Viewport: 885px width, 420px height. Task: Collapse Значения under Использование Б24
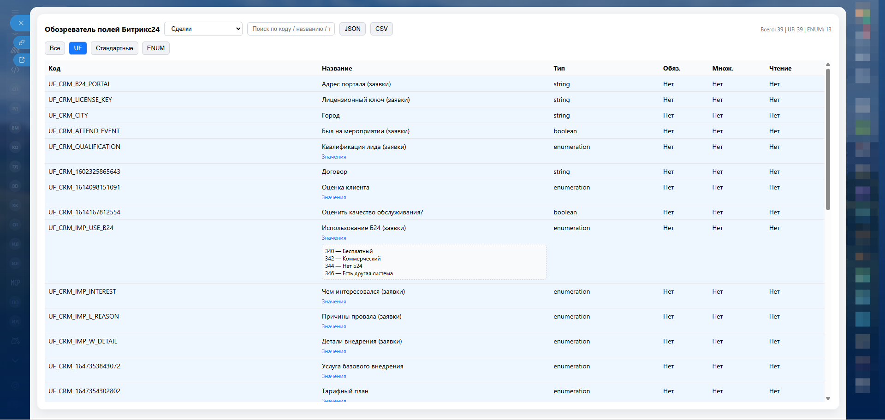333,238
